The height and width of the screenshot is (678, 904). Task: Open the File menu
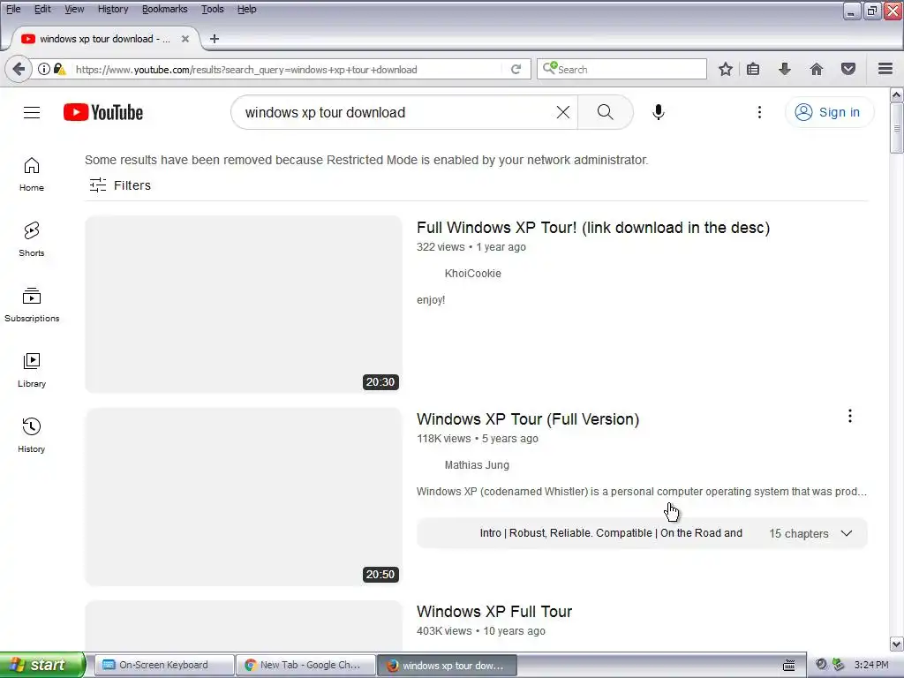(x=13, y=9)
